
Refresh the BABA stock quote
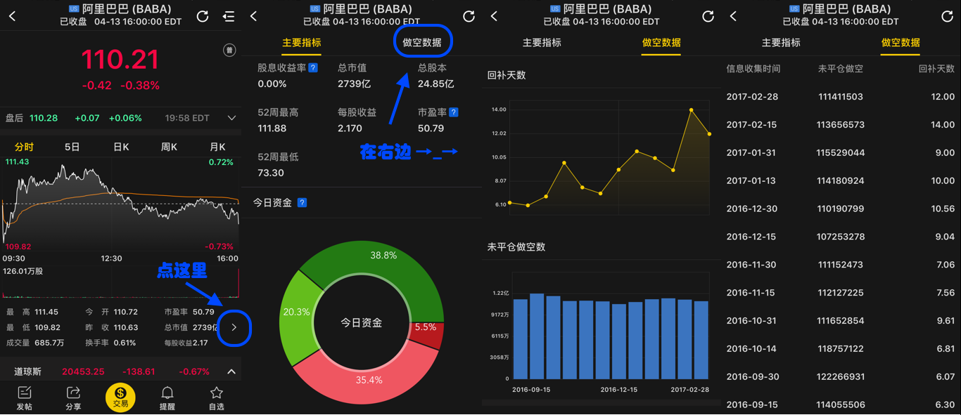pyautogui.click(x=203, y=15)
